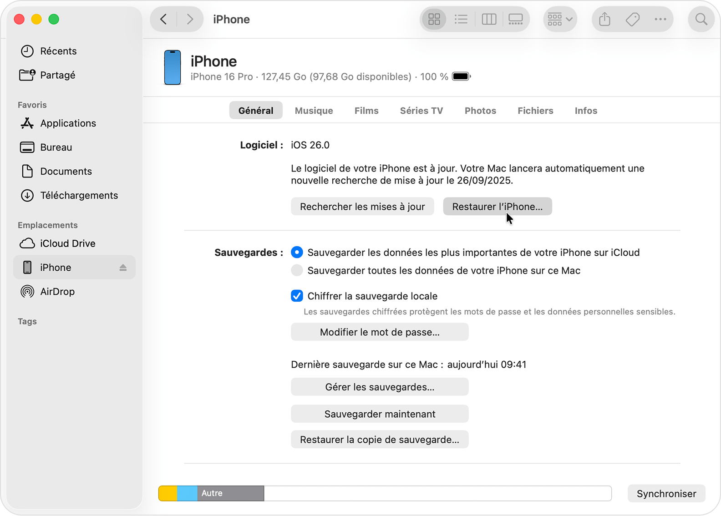The height and width of the screenshot is (516, 721).
Task: Click the iPhone window title
Action: click(x=231, y=20)
